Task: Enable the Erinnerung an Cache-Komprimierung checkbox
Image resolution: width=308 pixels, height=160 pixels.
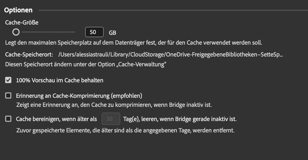Action: [9, 96]
